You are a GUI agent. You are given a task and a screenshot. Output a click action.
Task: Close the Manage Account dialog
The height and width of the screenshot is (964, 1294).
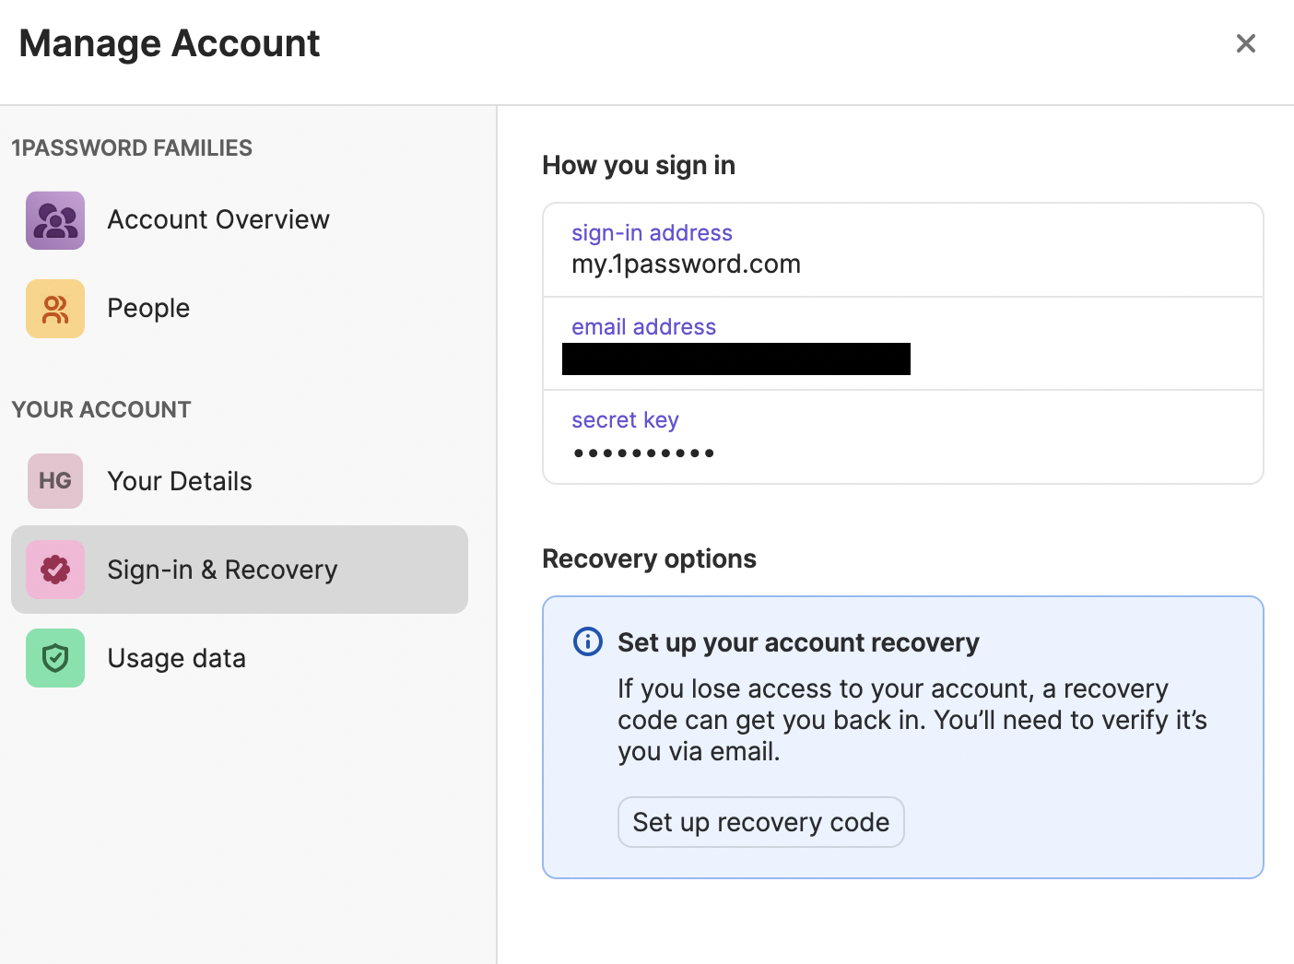1246,43
